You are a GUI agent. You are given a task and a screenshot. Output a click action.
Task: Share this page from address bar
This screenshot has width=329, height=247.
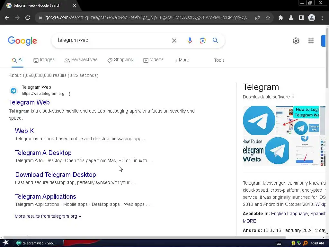(x=258, y=18)
